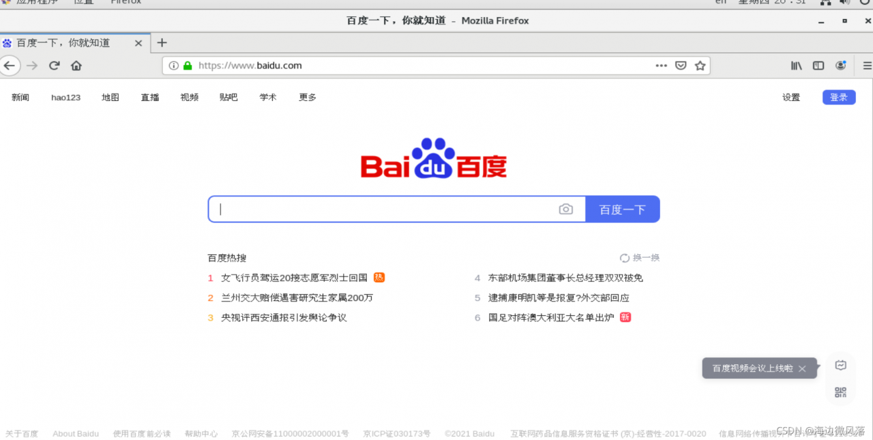Click the 登录 login button
Image resolution: width=873 pixels, height=440 pixels.
(839, 98)
